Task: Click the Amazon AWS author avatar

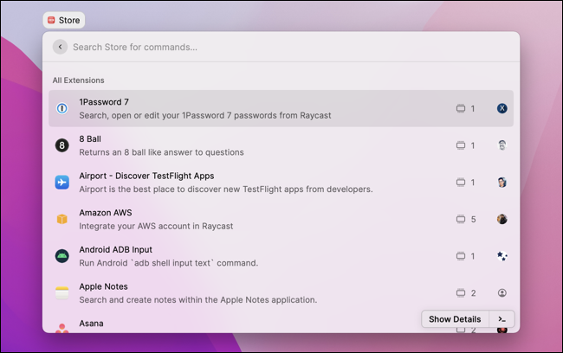Action: (502, 219)
